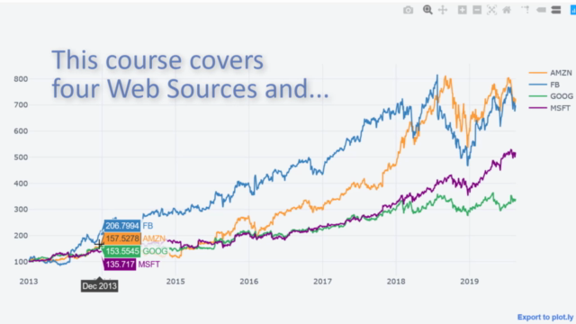
Task: Click the Zoom in plus button
Action: (x=462, y=10)
